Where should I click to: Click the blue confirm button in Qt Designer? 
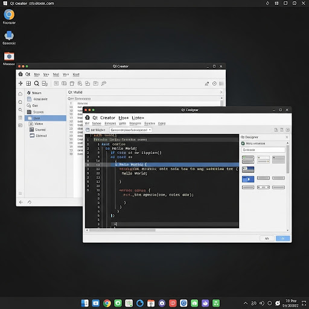click(x=283, y=238)
